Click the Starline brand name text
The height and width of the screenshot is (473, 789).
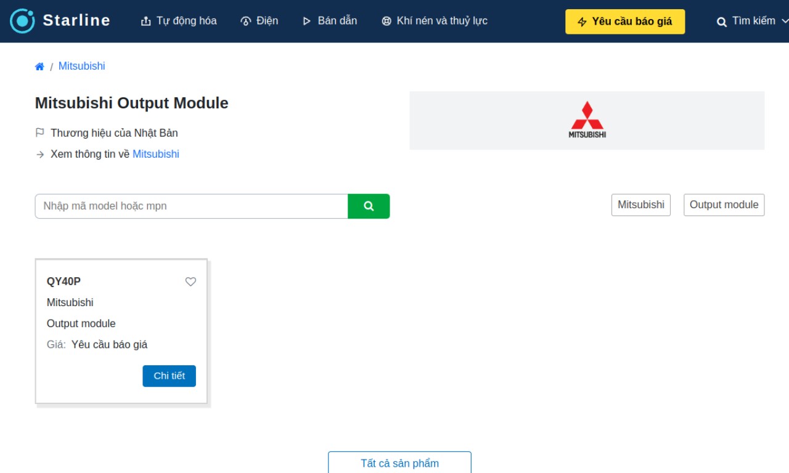[x=76, y=20]
